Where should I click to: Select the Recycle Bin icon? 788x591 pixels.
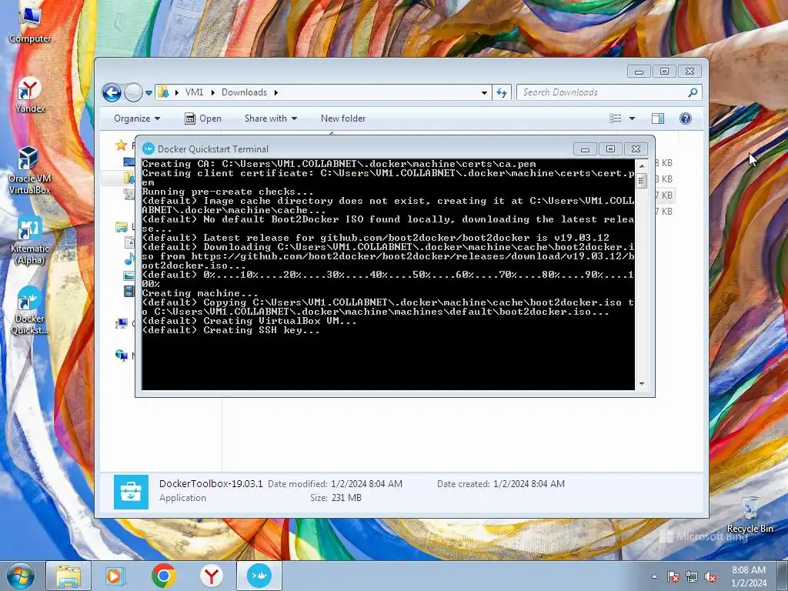coord(750,515)
